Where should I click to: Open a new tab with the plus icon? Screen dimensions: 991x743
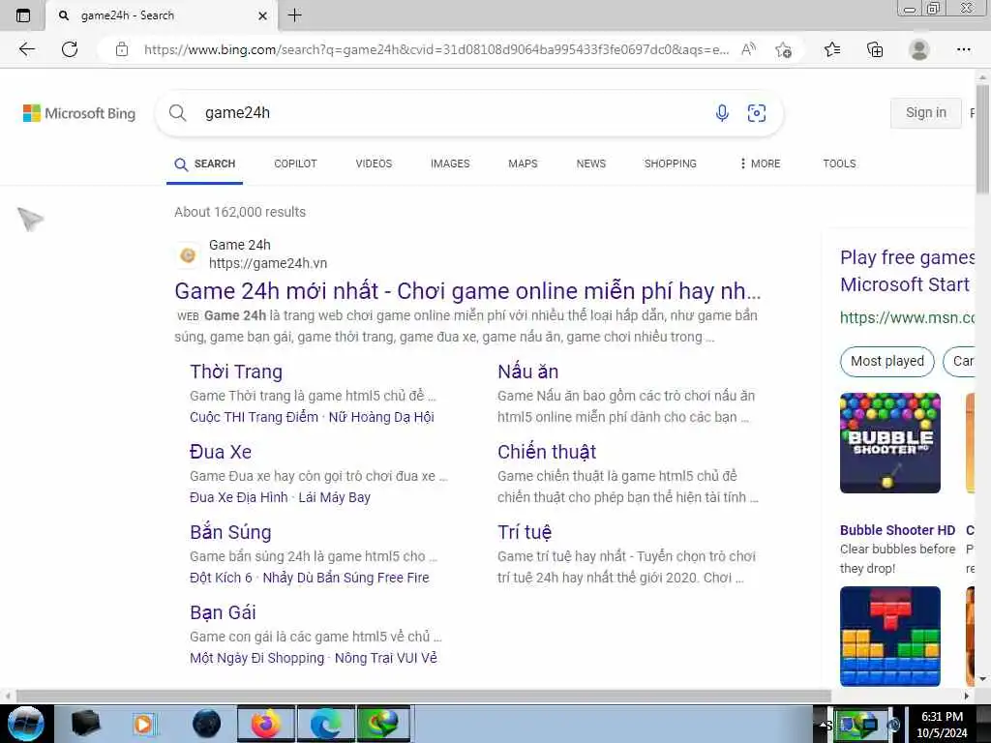[294, 15]
